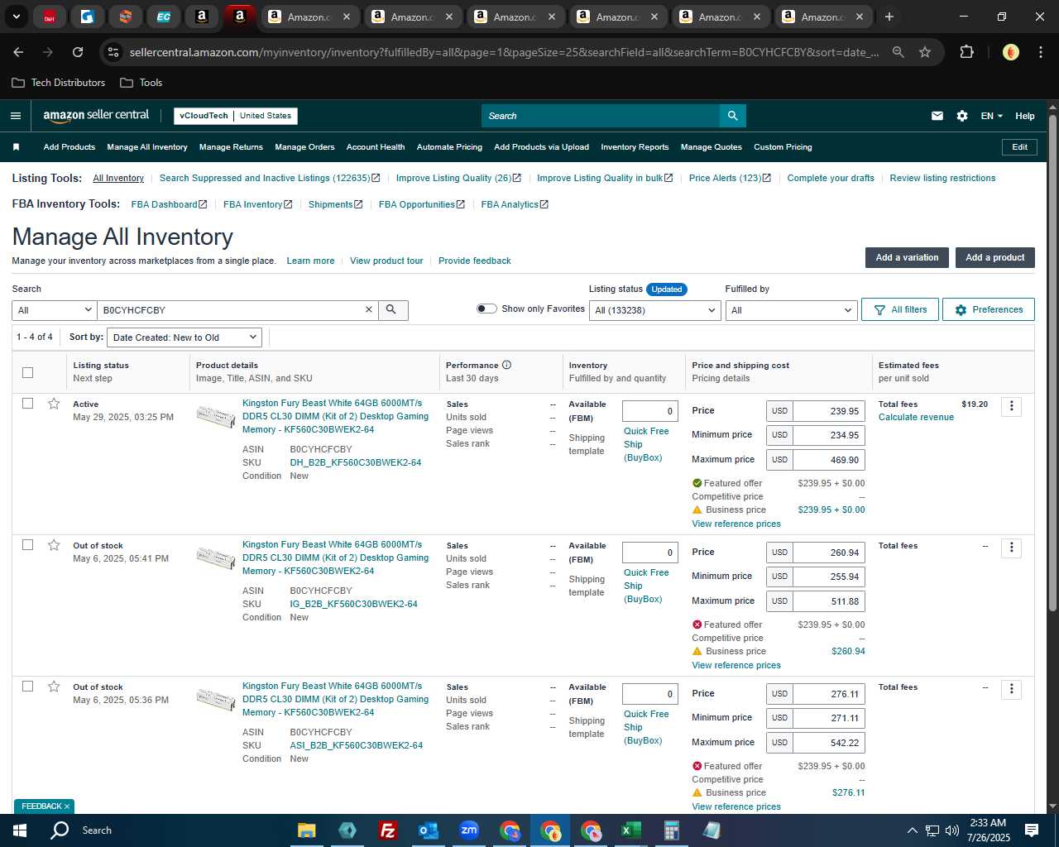Open the Fulfilled by dropdown
The image size is (1059, 847).
[790, 310]
